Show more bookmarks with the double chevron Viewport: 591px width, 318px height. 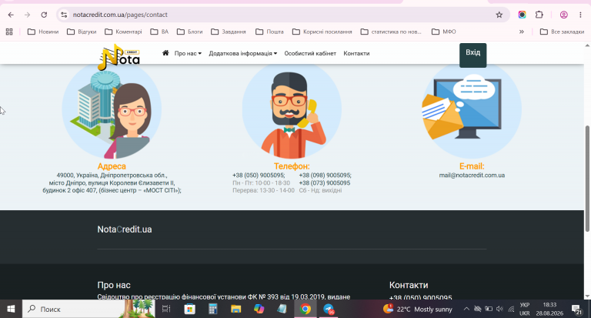click(x=522, y=32)
